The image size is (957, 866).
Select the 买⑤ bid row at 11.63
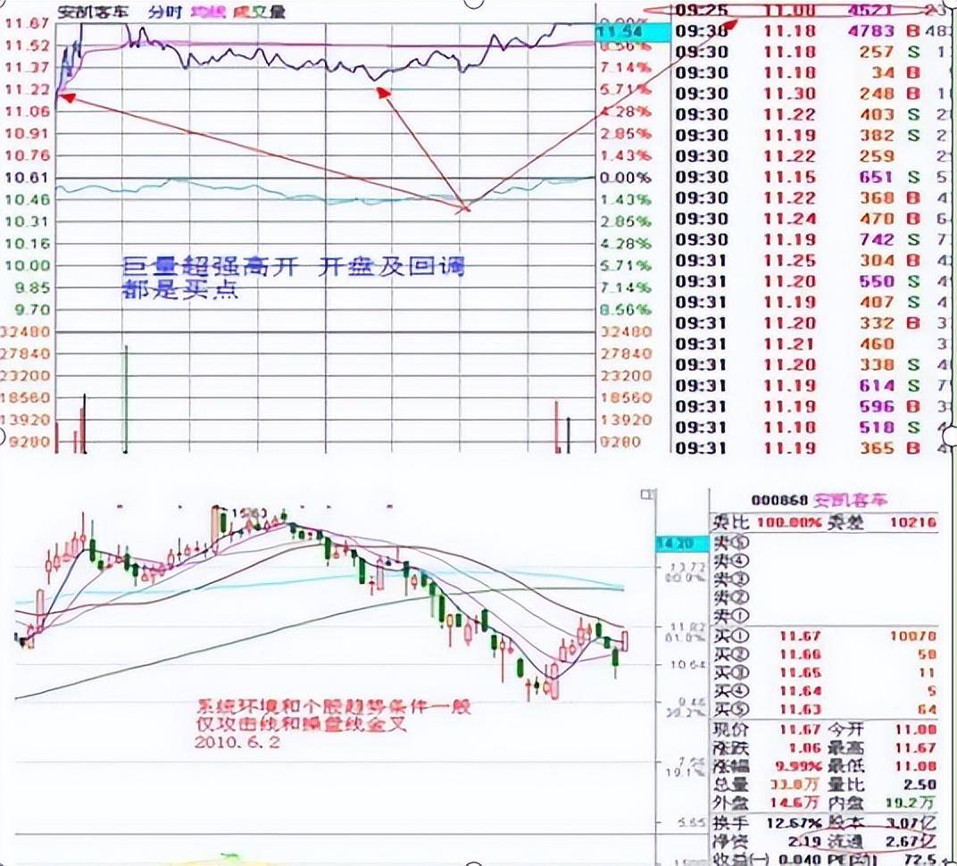[x=824, y=710]
